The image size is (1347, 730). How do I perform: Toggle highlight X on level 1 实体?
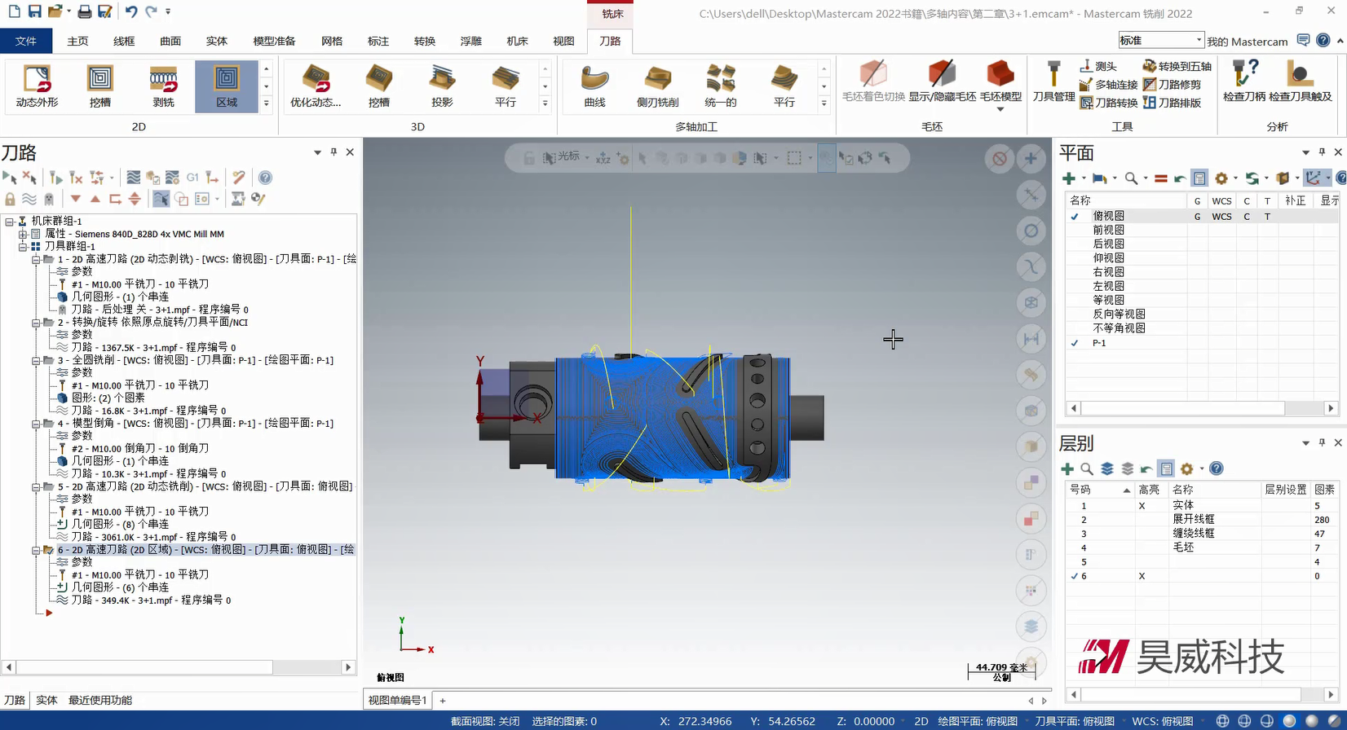1142,506
